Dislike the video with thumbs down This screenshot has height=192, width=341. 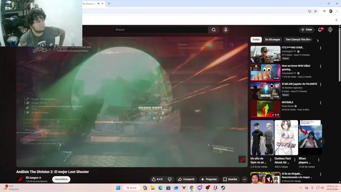click(170, 179)
